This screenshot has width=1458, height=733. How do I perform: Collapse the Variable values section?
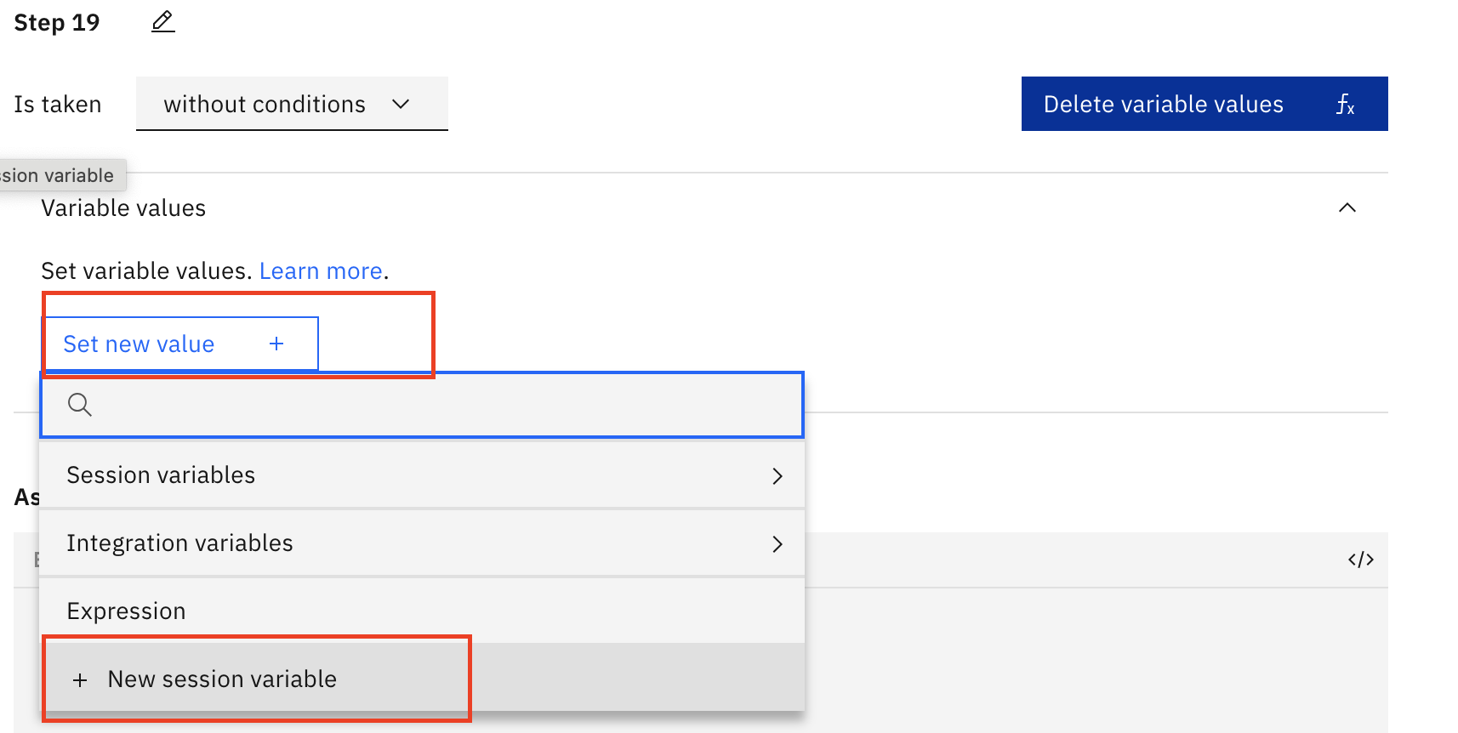1347,208
